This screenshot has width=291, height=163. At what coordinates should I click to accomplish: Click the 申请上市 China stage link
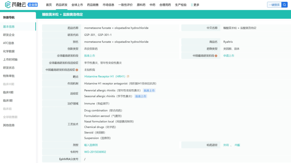pos(229,56)
